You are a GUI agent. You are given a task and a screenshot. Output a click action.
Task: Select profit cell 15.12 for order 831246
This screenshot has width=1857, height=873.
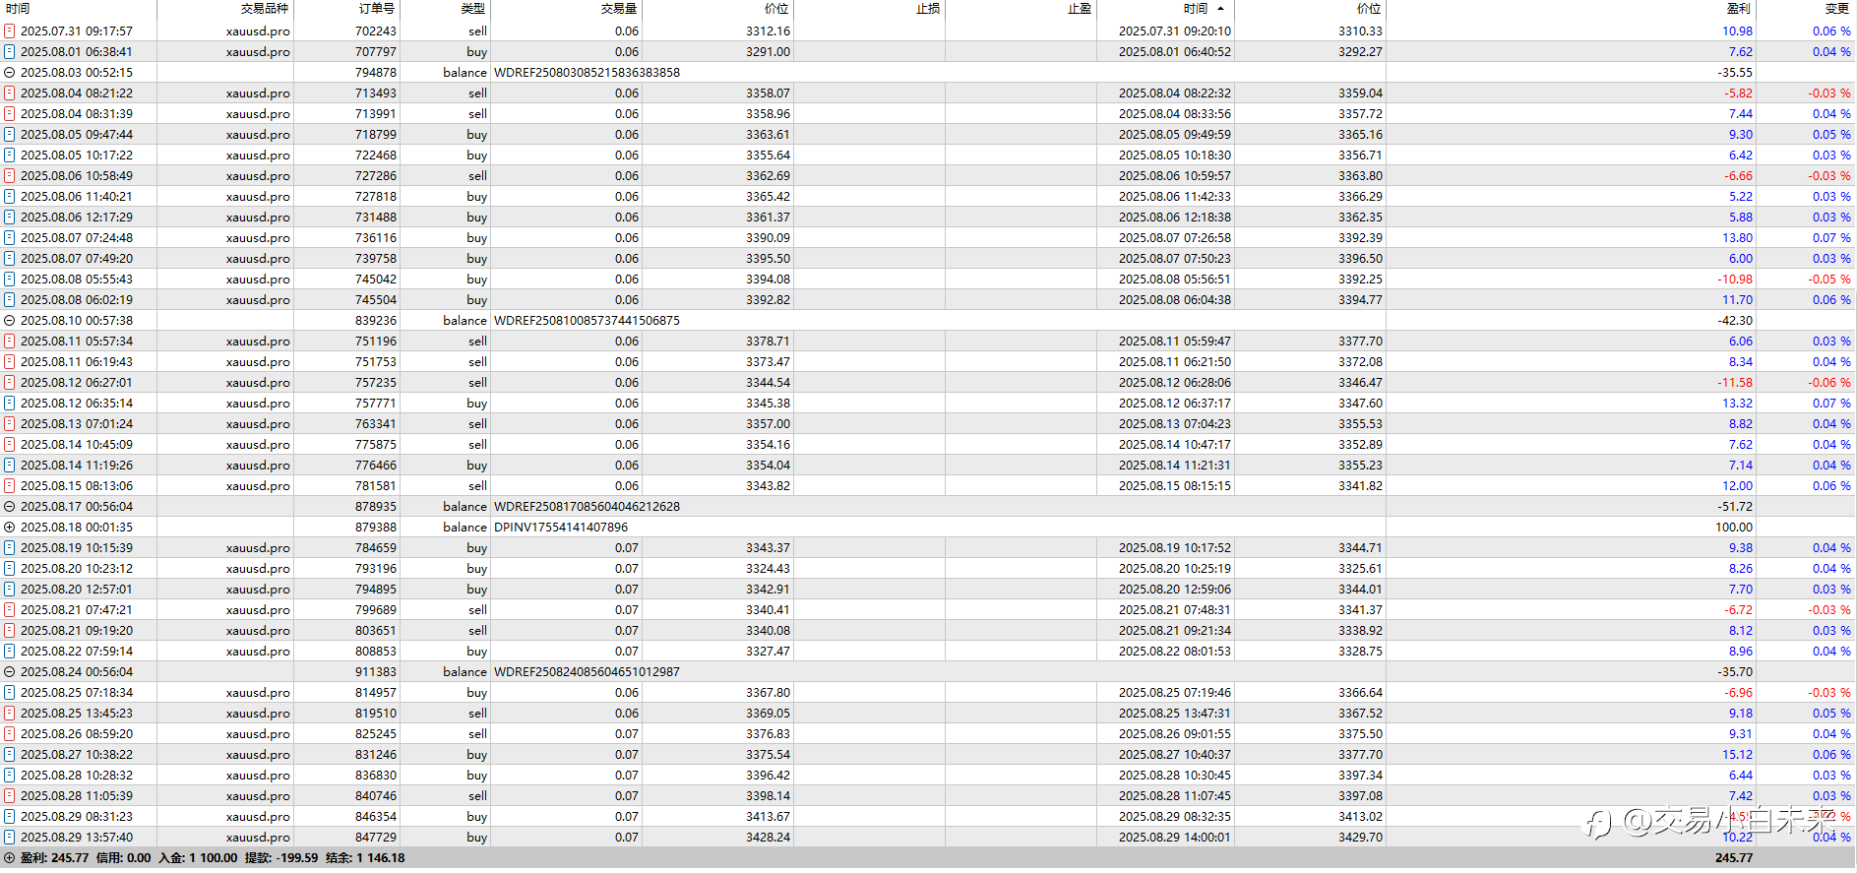(1737, 755)
